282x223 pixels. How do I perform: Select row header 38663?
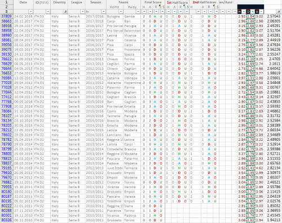(6, 21)
